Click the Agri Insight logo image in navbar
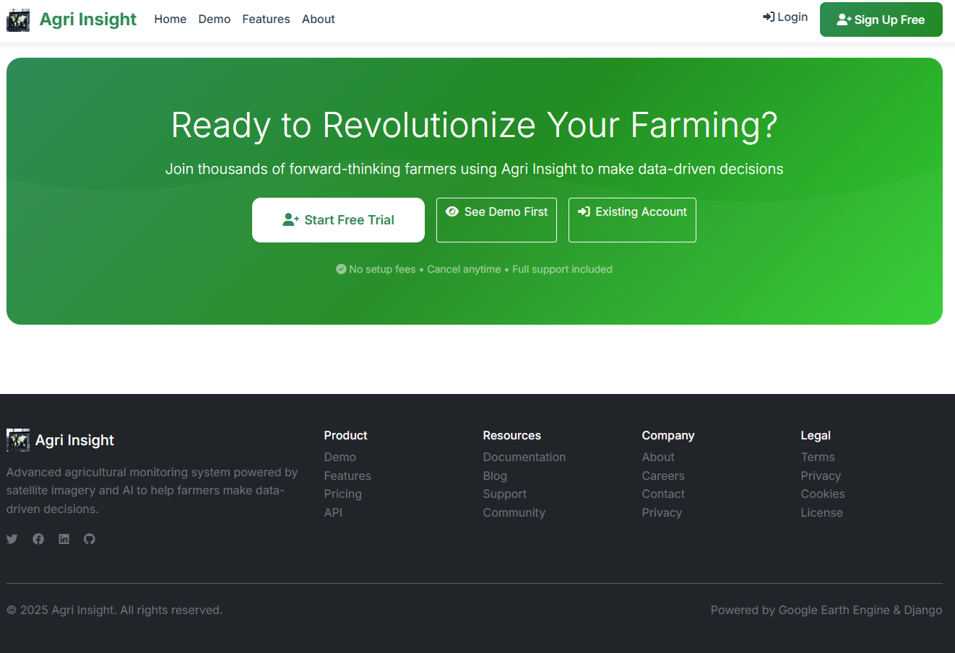This screenshot has height=653, width=955. tap(18, 20)
